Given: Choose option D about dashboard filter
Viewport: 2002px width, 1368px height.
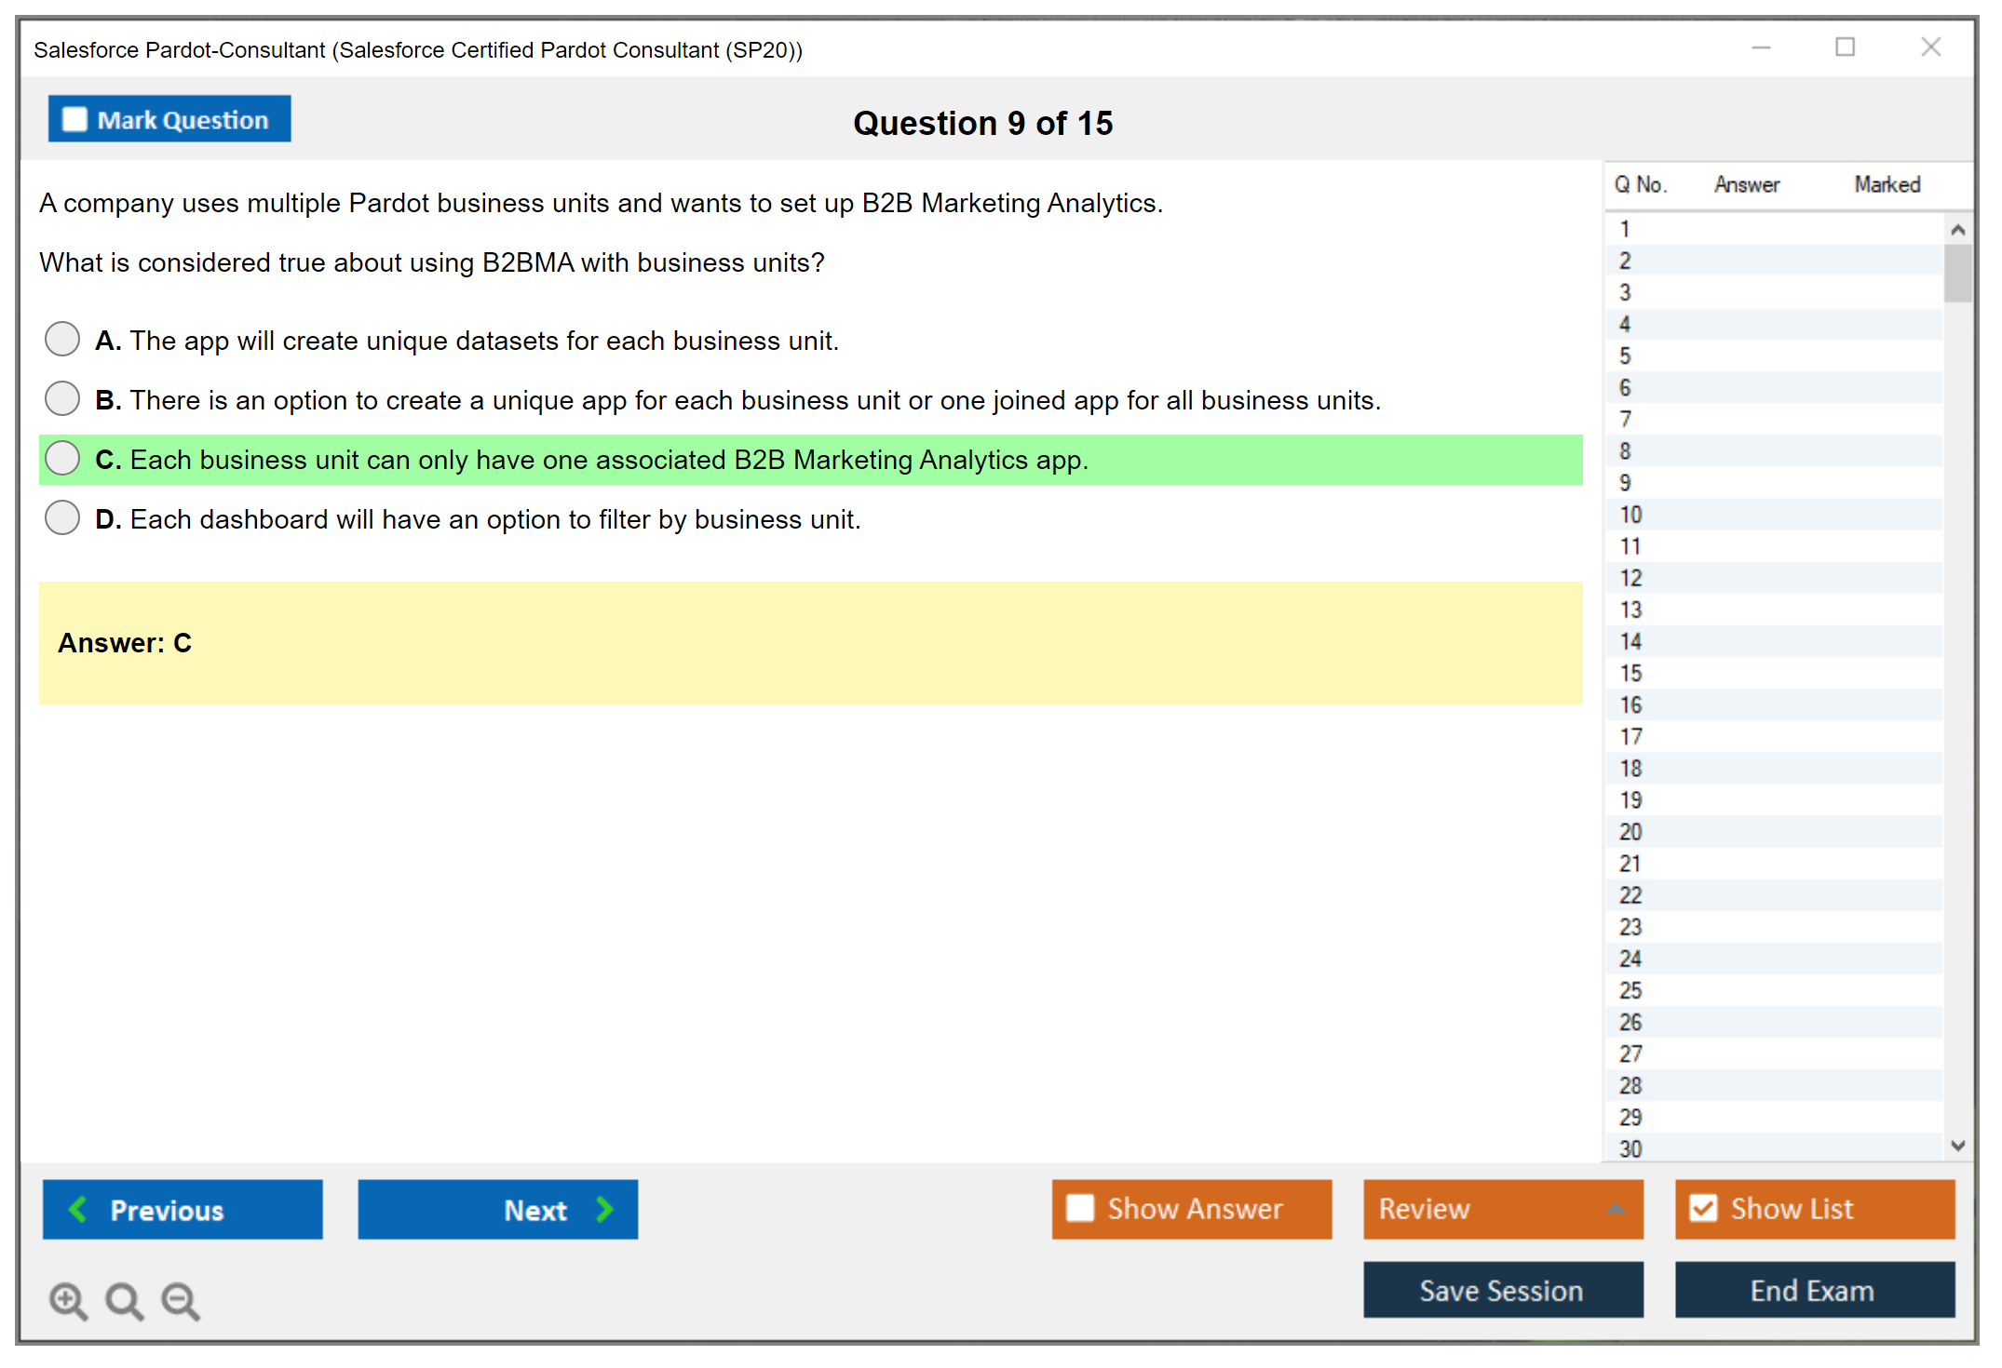Looking at the screenshot, I should (62, 517).
